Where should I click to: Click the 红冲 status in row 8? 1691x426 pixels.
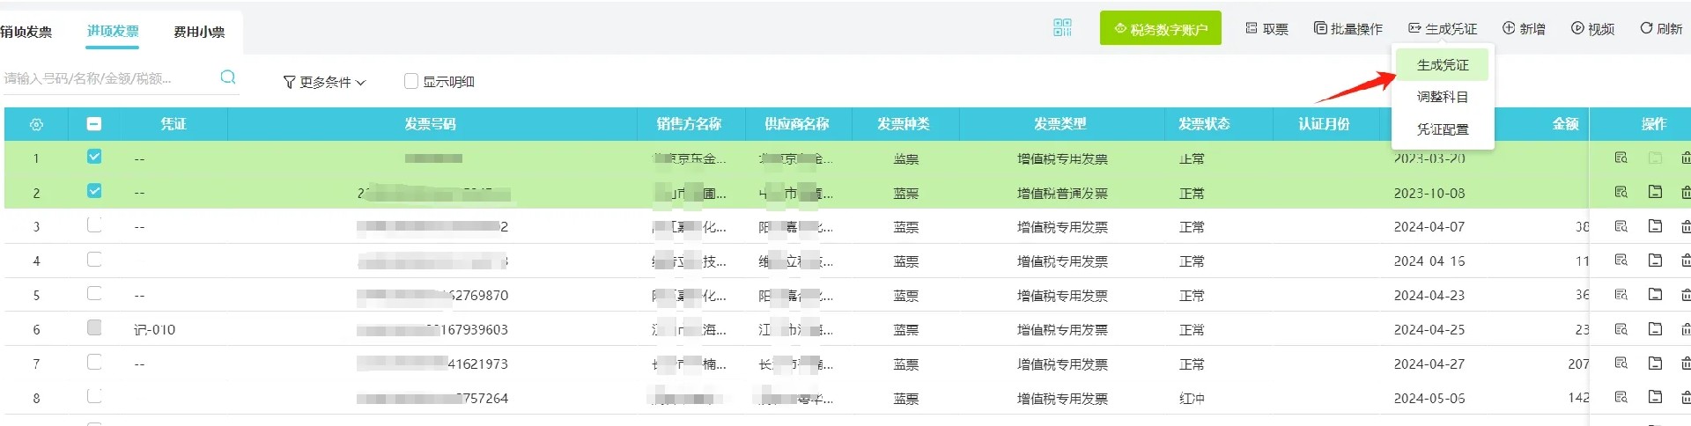coord(1192,399)
